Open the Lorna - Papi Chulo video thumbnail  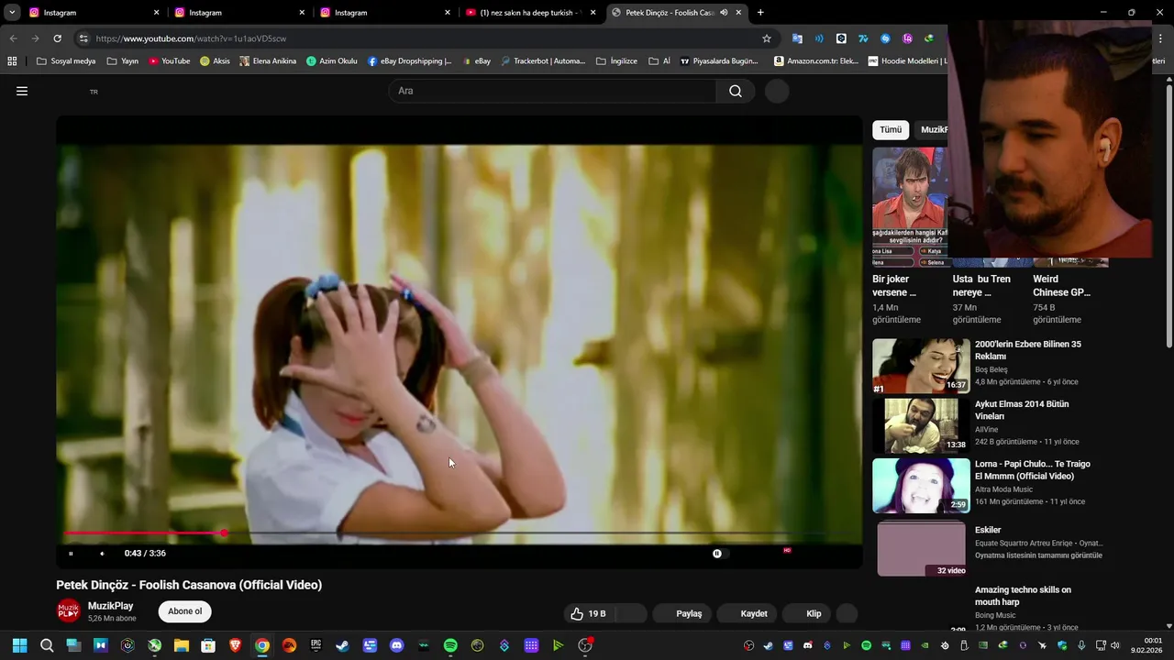coord(921,486)
